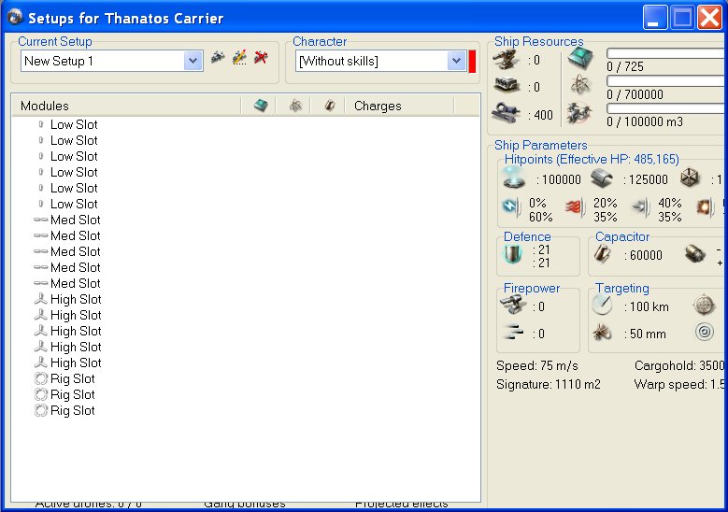Click the capacitor recharge icon beside 60000 value
Screen dimensions: 728x512
click(x=695, y=253)
